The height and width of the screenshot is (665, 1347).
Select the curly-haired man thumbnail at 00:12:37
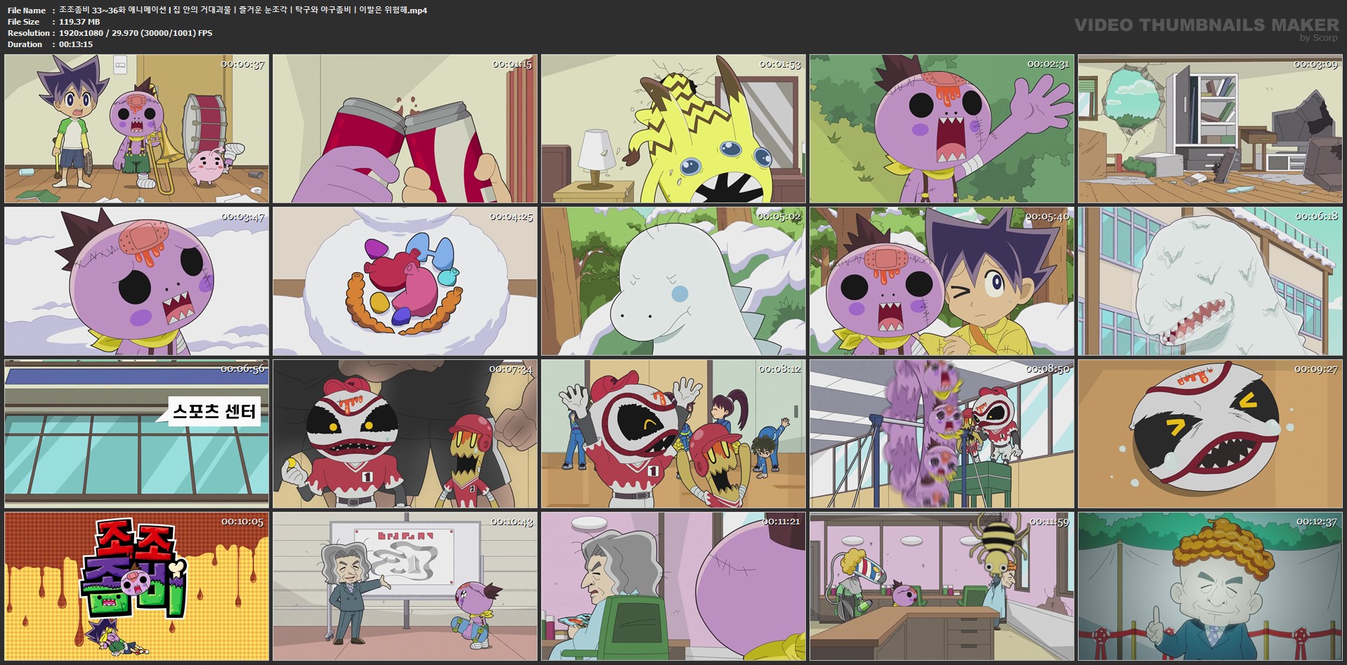coord(1210,586)
